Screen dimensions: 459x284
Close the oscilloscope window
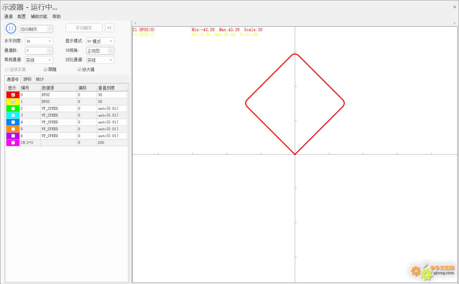click(x=455, y=7)
